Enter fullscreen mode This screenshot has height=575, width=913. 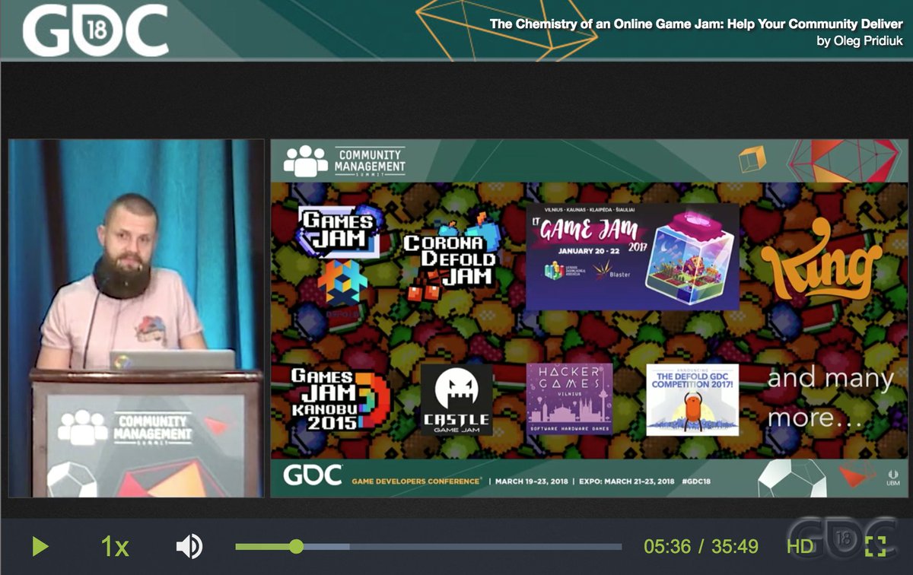pyautogui.click(x=875, y=546)
